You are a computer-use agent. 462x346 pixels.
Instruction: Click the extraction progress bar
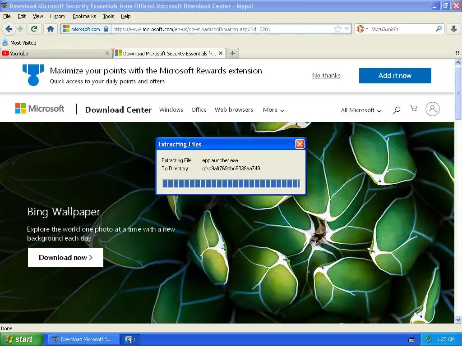231,184
